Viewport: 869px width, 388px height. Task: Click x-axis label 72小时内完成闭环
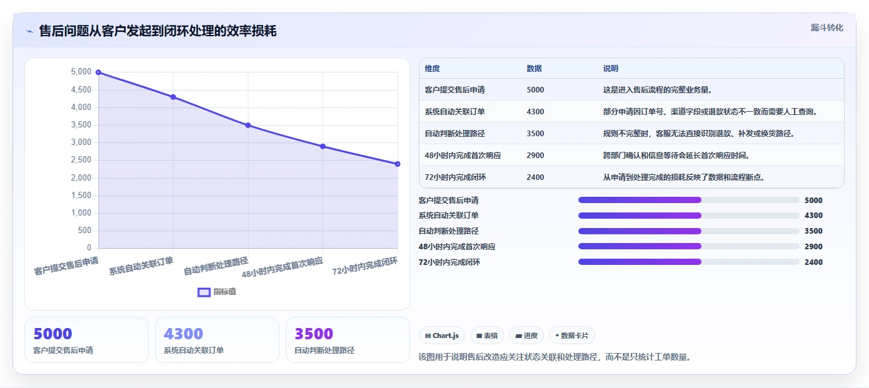pyautogui.click(x=365, y=266)
